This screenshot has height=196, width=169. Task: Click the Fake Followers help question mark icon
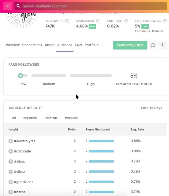pos(165,21)
